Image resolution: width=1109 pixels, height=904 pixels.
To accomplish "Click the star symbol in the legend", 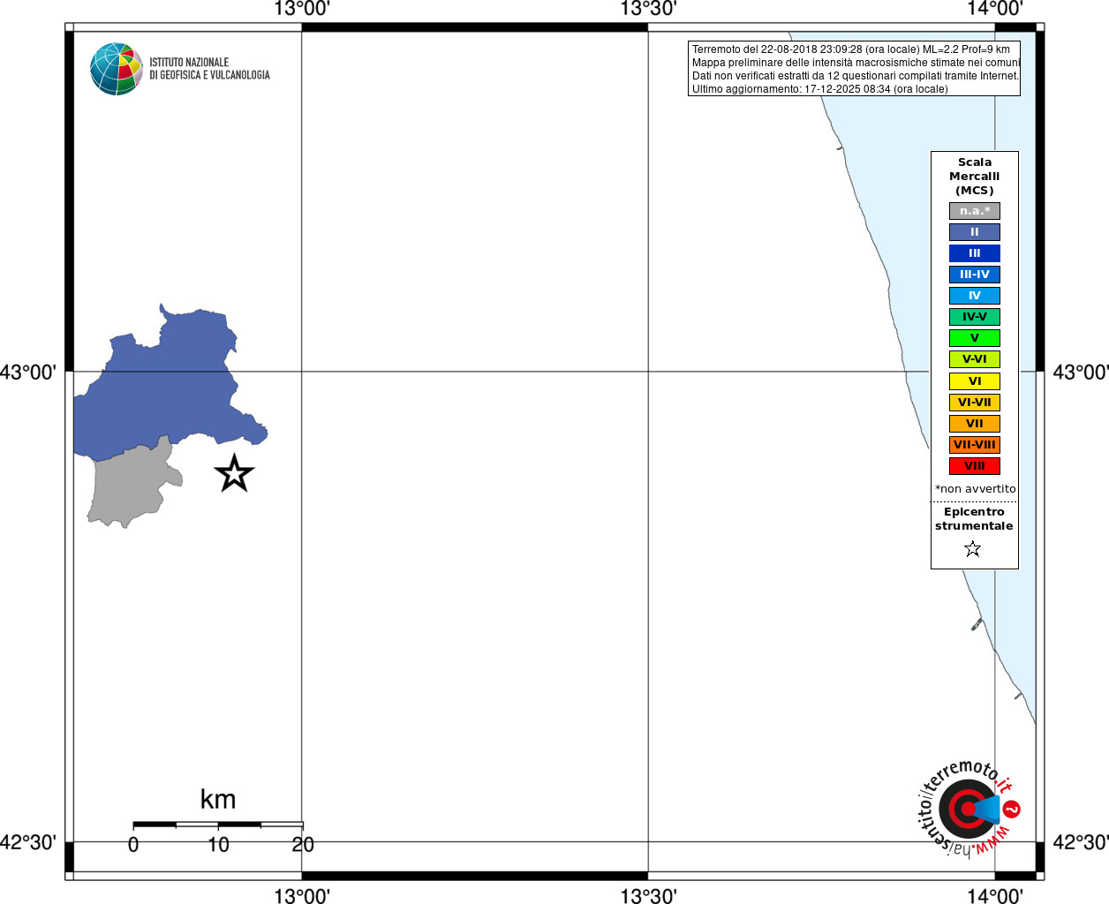I will point(973,549).
